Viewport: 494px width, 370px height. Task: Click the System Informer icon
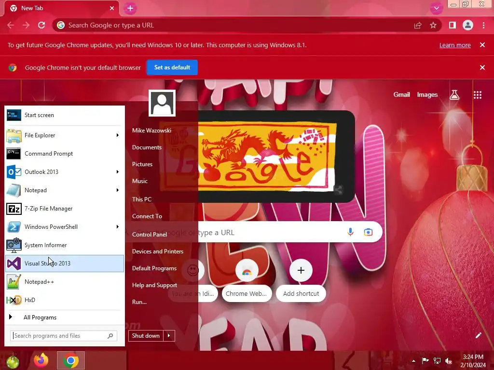(14, 245)
